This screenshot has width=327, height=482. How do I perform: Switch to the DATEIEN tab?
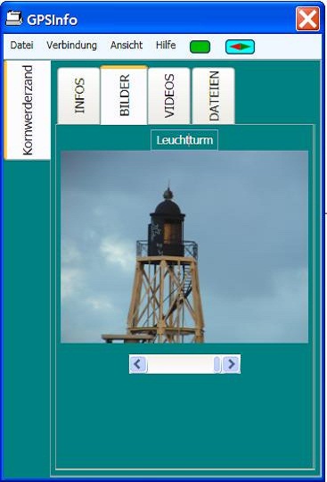(x=214, y=96)
